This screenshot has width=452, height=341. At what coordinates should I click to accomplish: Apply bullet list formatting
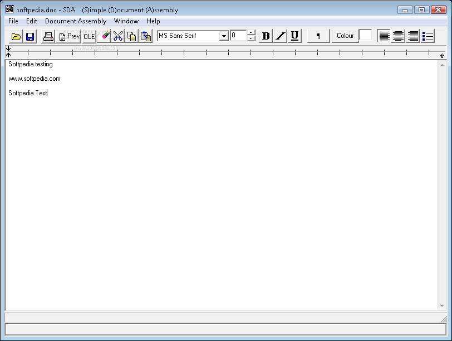(x=428, y=36)
